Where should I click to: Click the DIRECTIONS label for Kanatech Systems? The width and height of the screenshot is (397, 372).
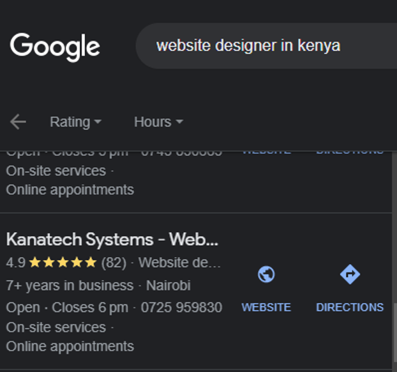350,308
